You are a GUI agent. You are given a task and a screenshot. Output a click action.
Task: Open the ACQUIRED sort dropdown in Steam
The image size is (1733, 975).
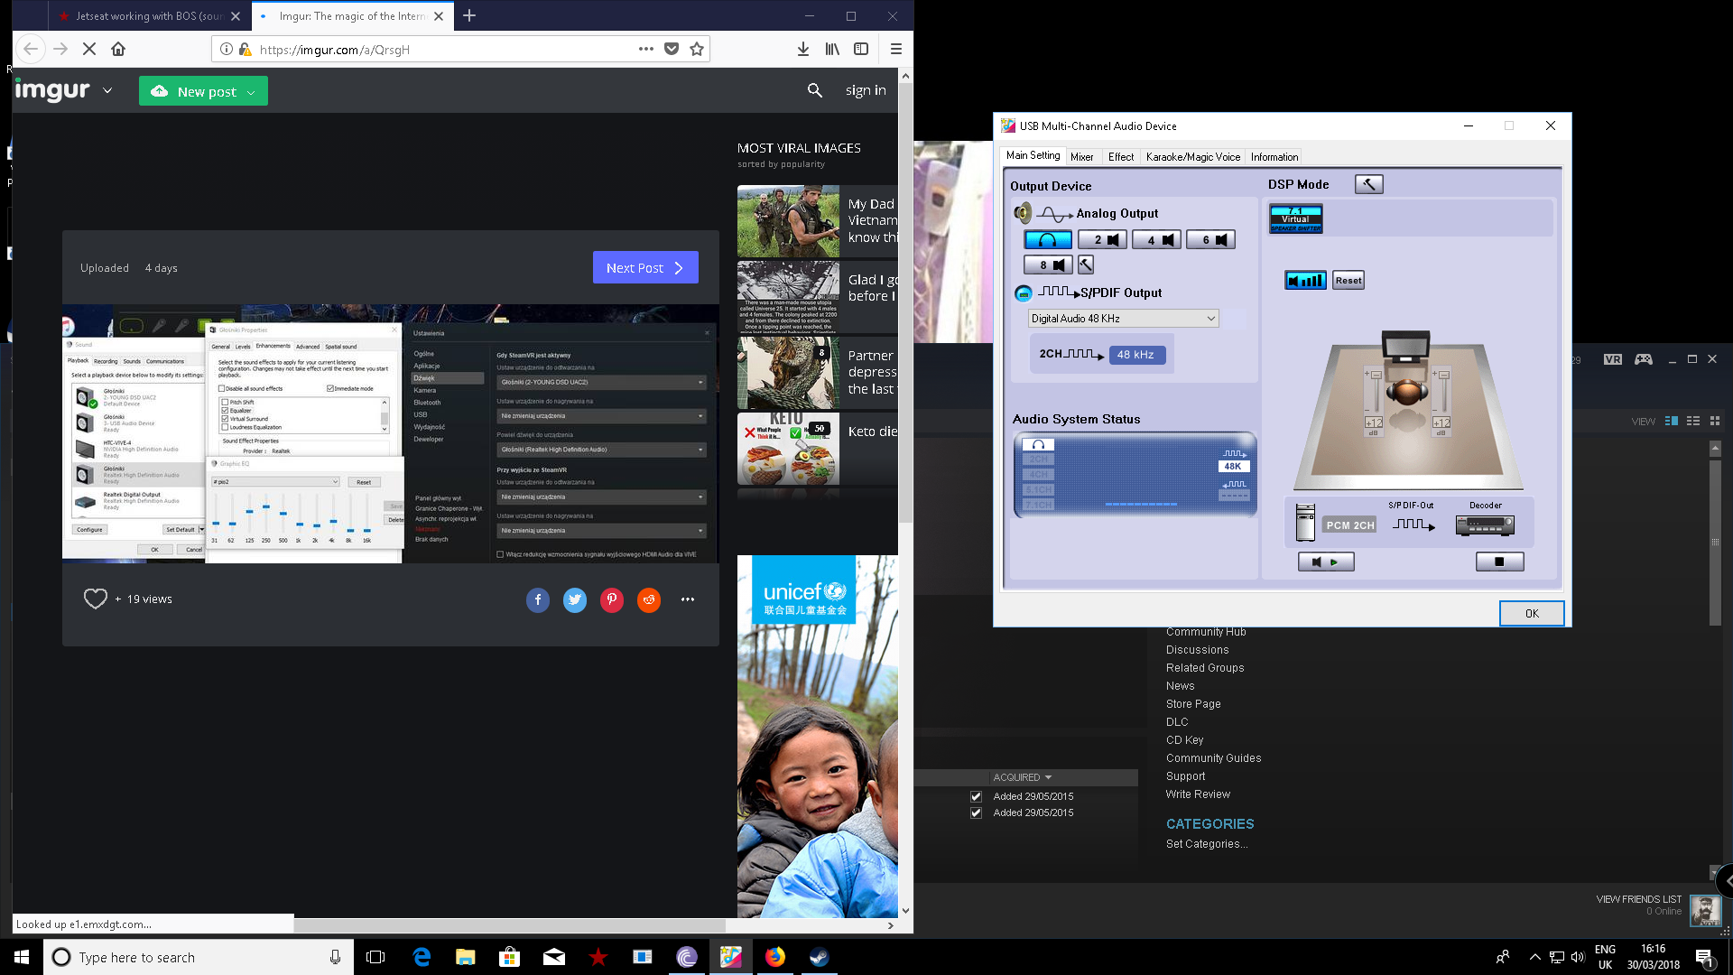pyautogui.click(x=1048, y=777)
